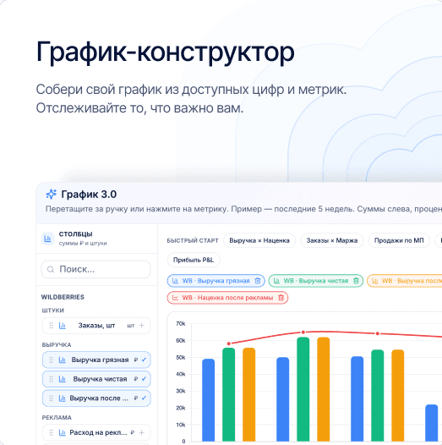
Task: Click the Столбцы bar chart icon
Action: [x=47, y=239]
